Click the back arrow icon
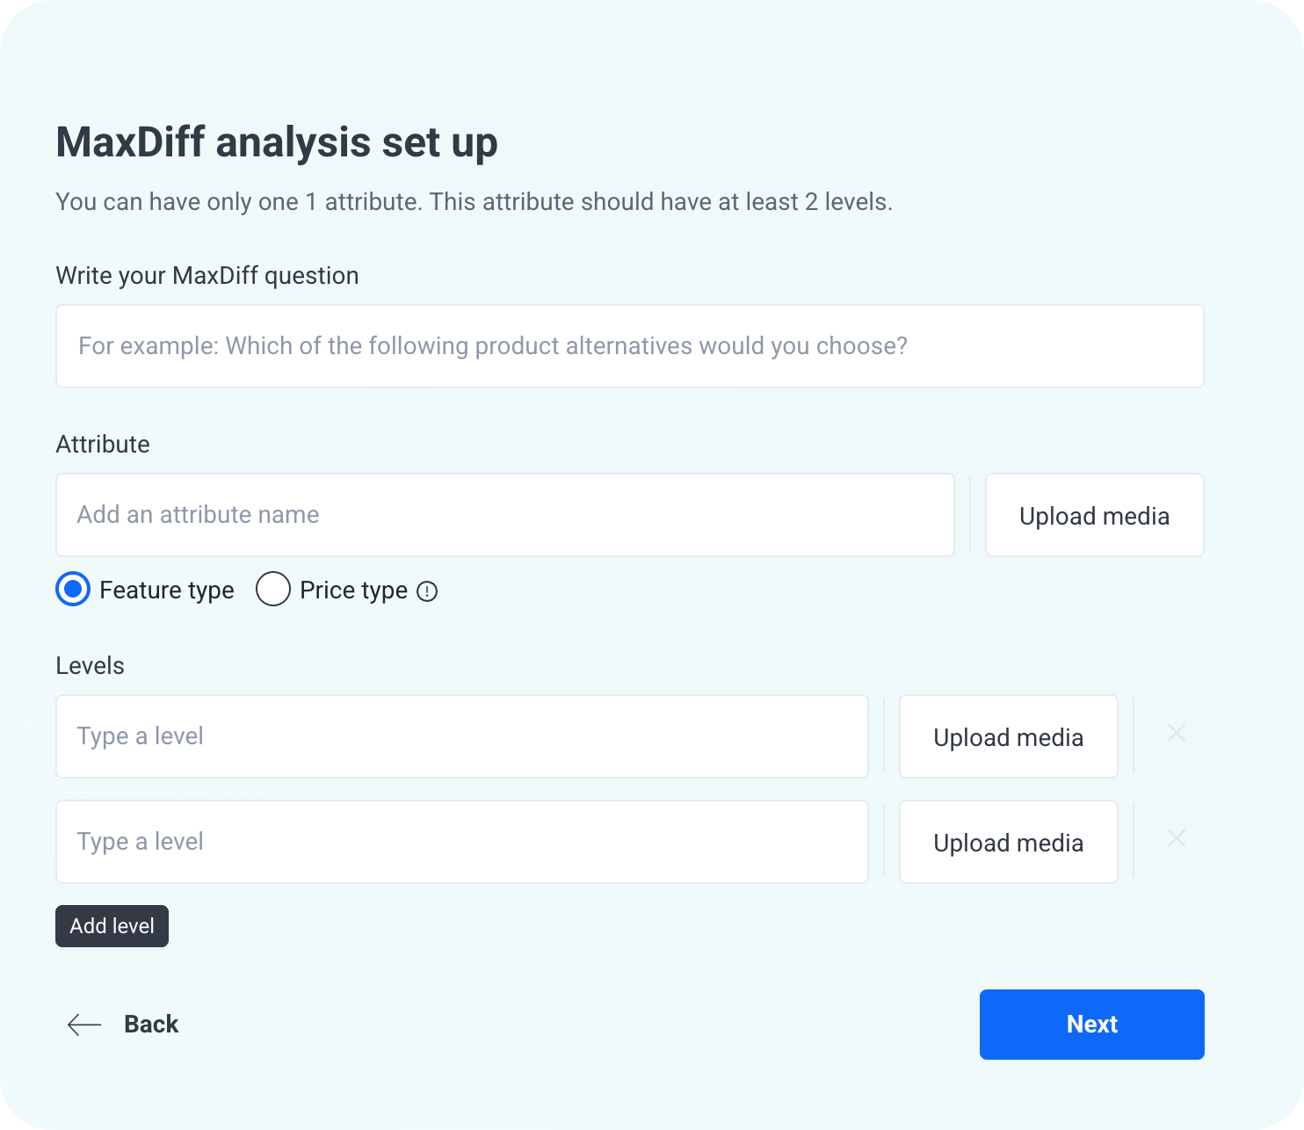The height and width of the screenshot is (1130, 1304). 84,1025
